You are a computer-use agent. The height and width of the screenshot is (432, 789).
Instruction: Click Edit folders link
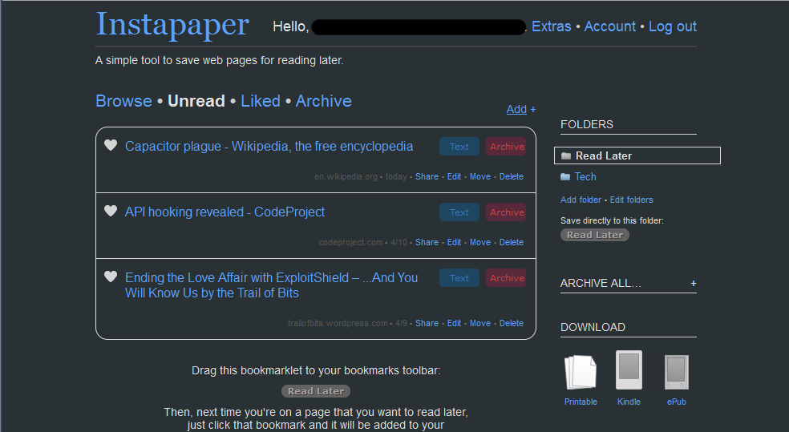pos(632,200)
